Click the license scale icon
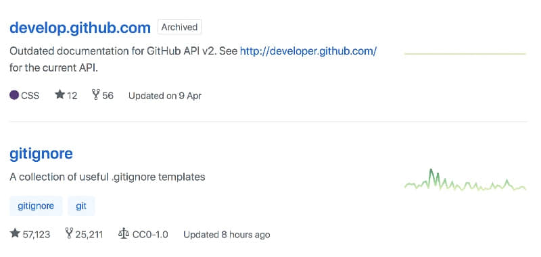This screenshot has height=257, width=541. 123,233
